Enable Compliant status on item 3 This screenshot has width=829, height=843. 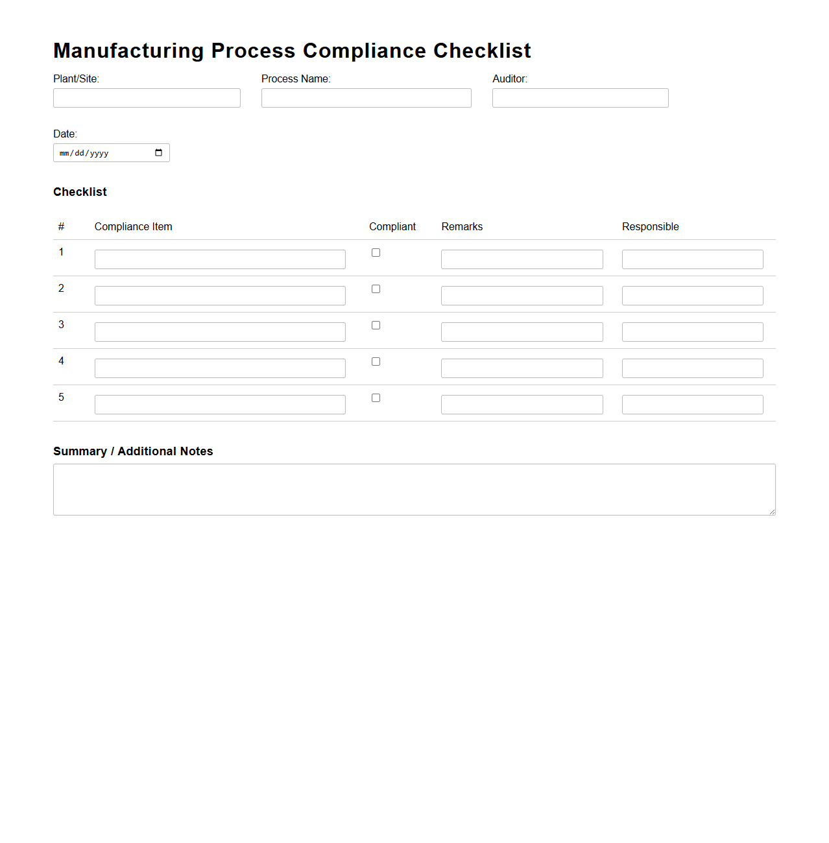376,325
